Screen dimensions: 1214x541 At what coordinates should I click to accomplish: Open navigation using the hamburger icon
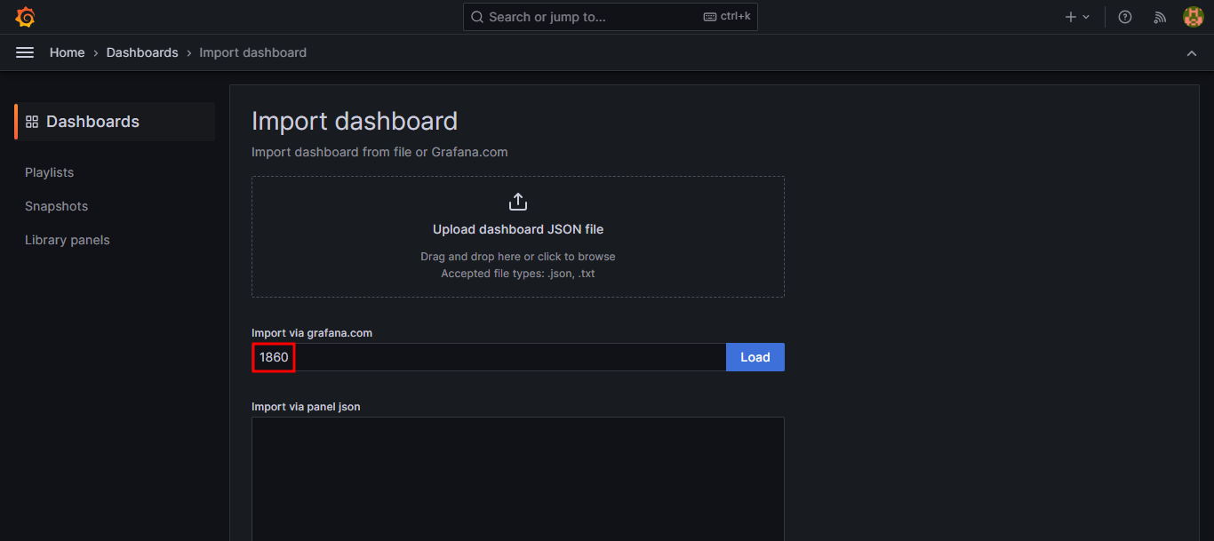click(x=24, y=52)
